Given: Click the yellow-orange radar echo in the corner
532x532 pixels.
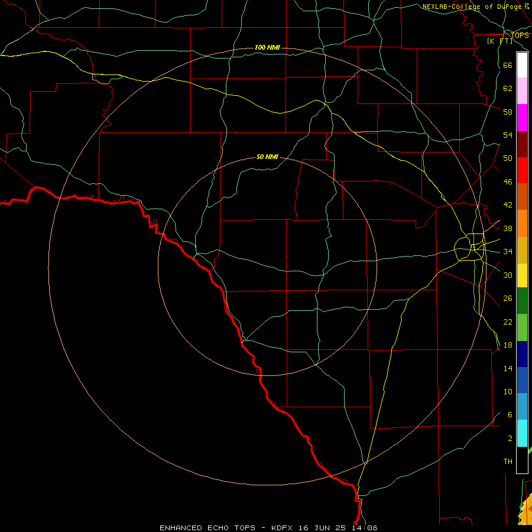Looking at the screenshot, I should (526, 511).
